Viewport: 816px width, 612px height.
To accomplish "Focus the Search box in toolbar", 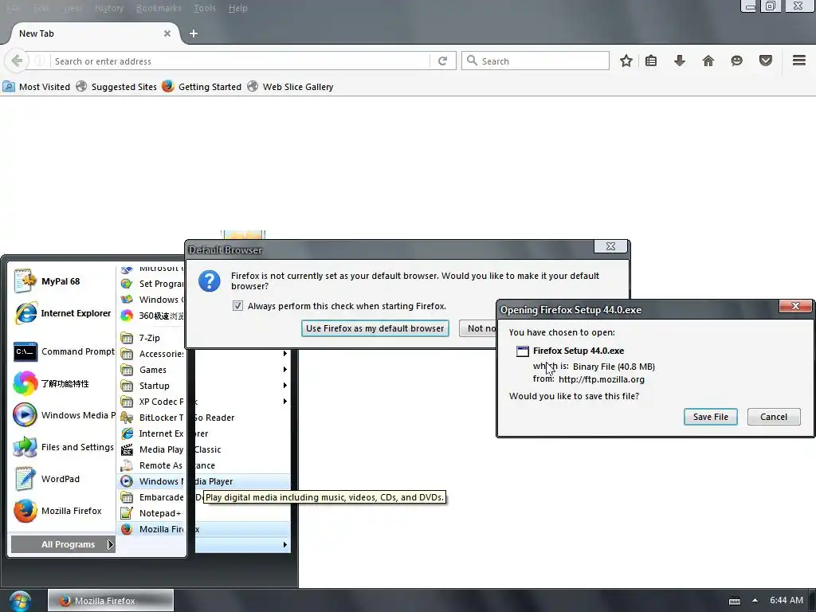I will [535, 61].
